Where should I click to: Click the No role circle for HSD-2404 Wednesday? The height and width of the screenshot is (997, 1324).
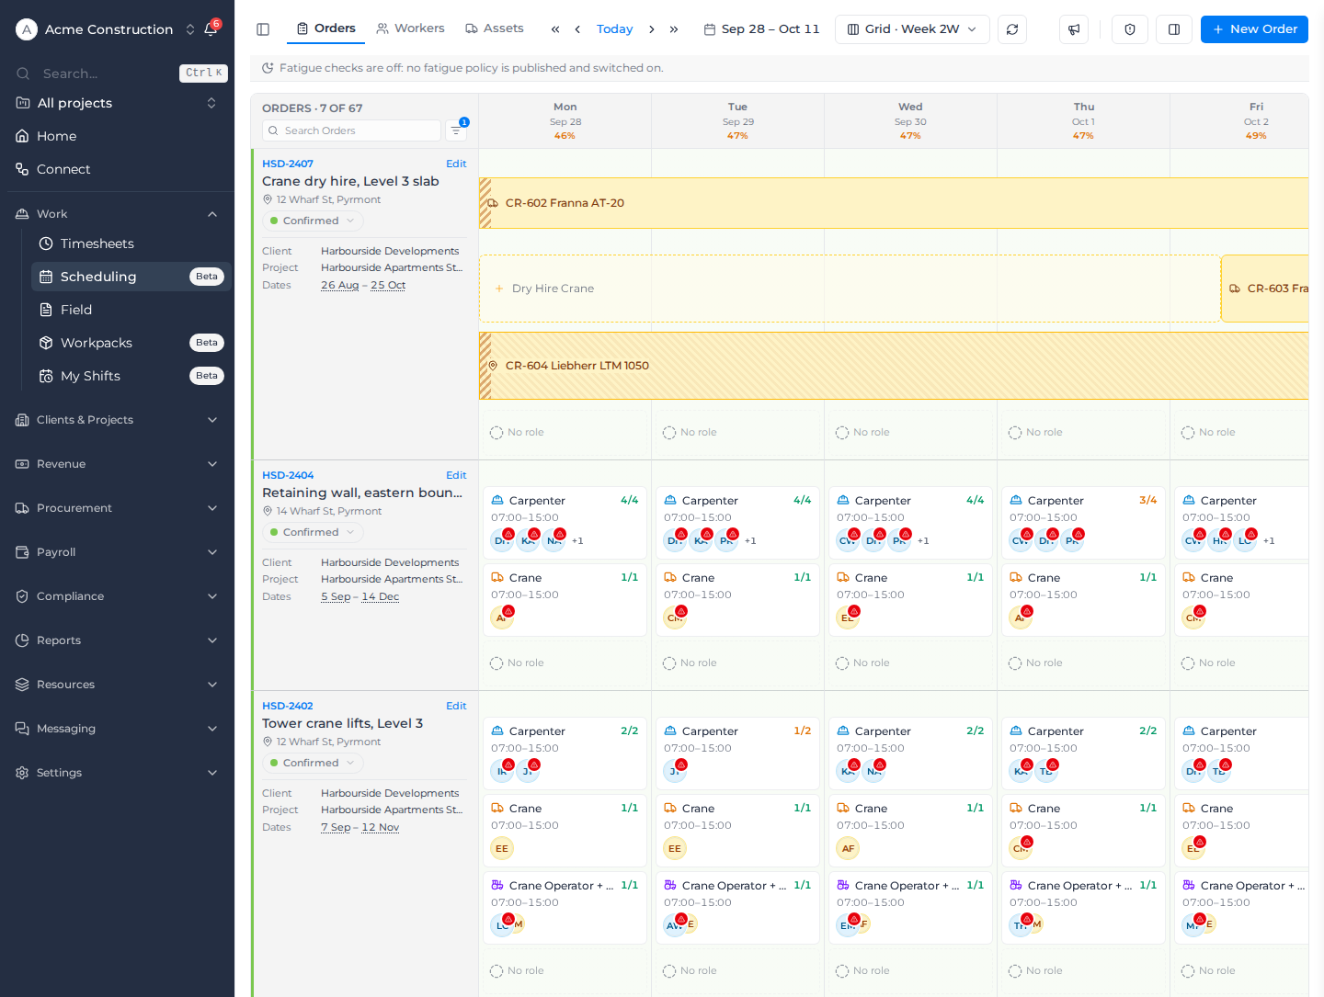point(842,663)
